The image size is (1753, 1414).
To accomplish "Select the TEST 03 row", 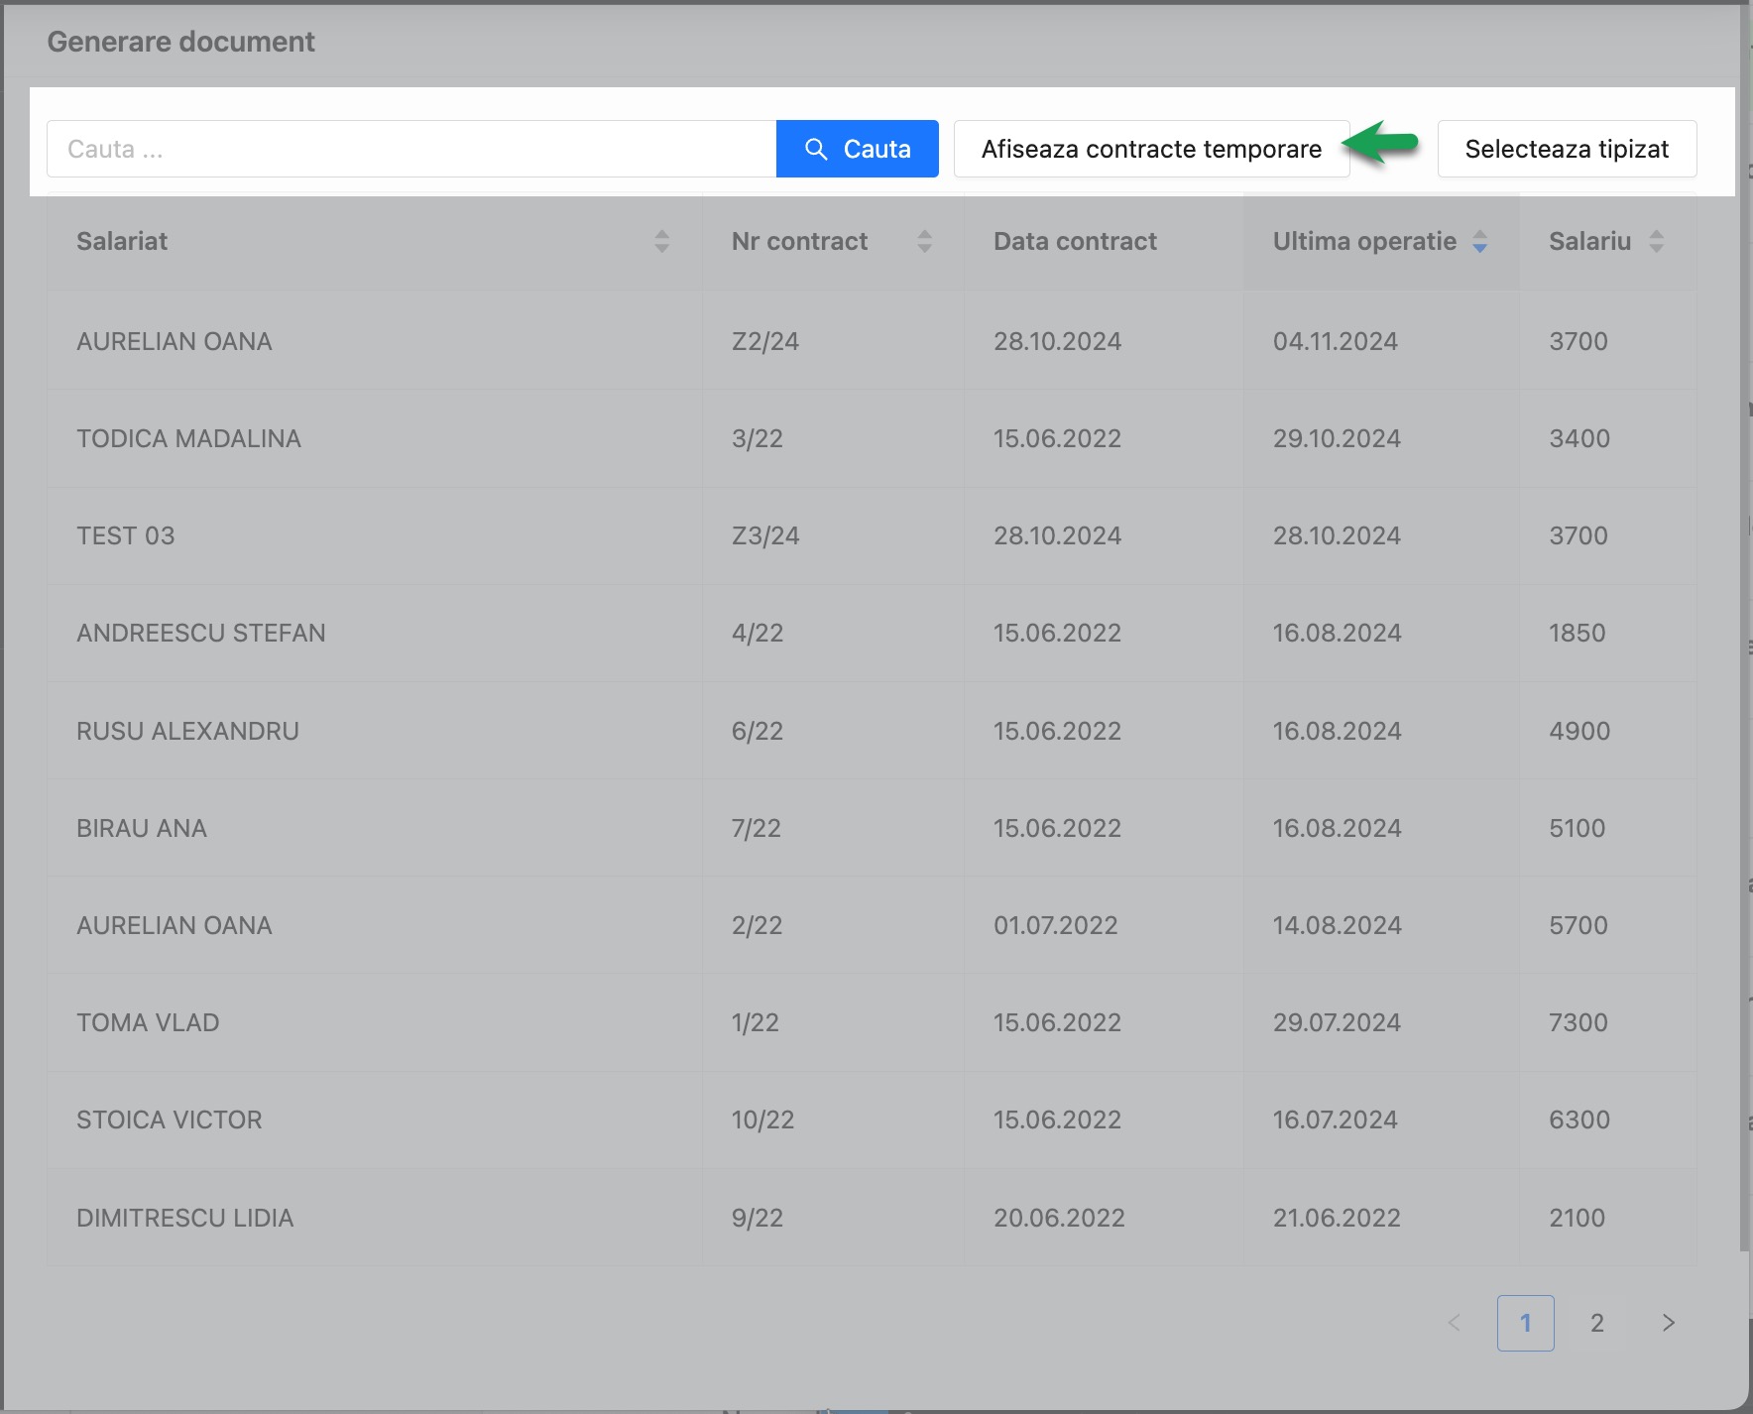I will pyautogui.click(x=872, y=535).
